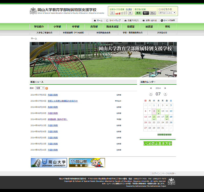Click the 岡山大学 Okayama University banner
Screen dimensions: 204x192
[x=49, y=163]
